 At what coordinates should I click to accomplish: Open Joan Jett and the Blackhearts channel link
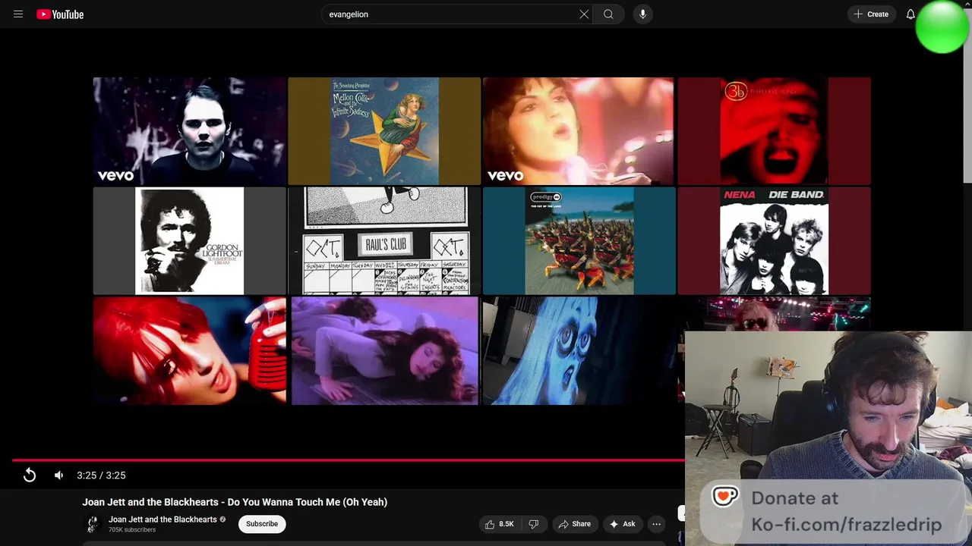(163, 519)
